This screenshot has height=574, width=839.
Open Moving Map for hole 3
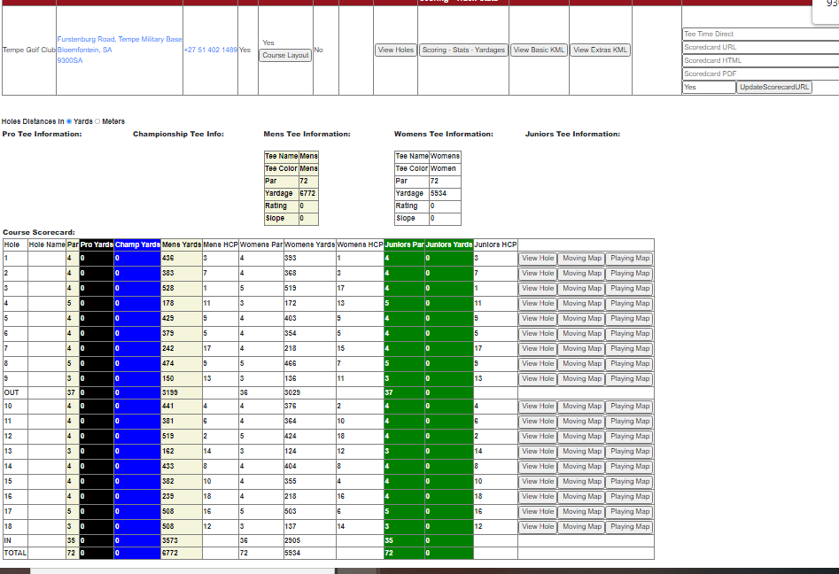click(x=581, y=289)
